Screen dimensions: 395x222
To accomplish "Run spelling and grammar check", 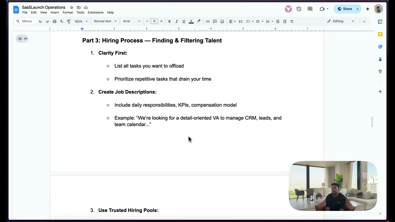I will (x=61, y=21).
